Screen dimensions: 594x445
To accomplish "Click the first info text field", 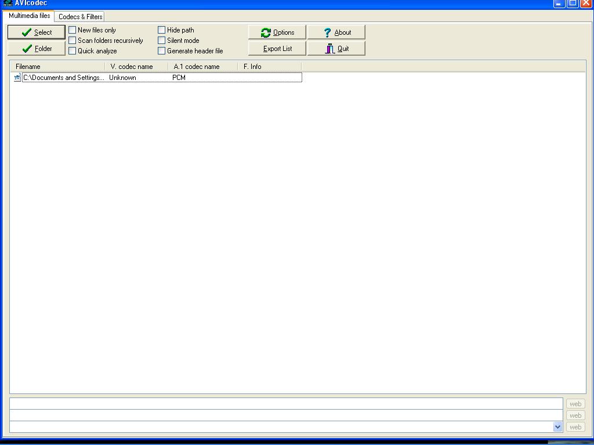I will [286, 404].
